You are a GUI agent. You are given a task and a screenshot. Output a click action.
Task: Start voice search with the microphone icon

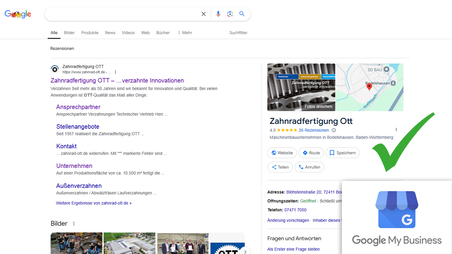coord(218,14)
